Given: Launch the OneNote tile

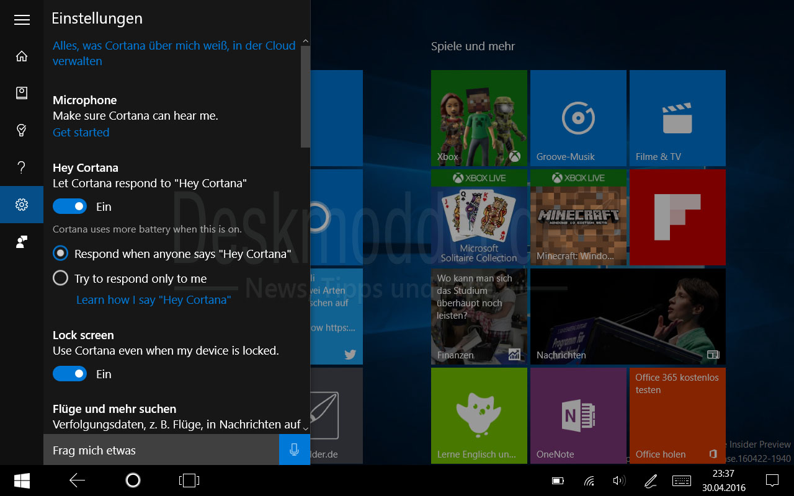Looking at the screenshot, I should pos(578,415).
